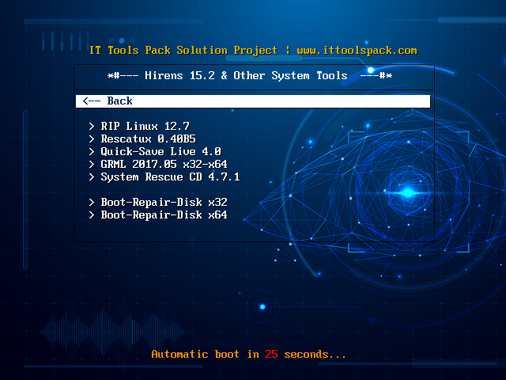Launch Quick-Save Live 4.0
506x380 pixels.
(160, 151)
